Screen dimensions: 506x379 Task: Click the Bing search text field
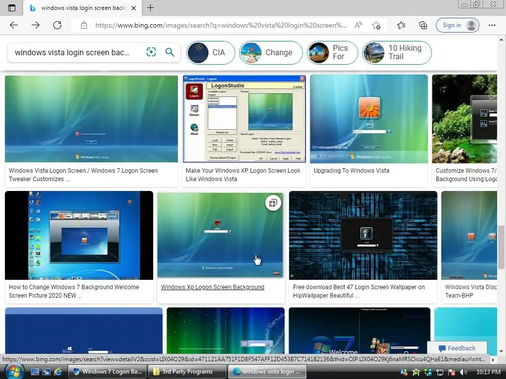pos(72,52)
